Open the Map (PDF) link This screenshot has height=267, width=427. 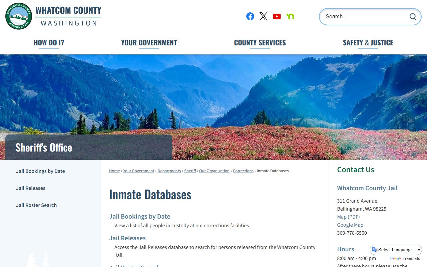(x=348, y=217)
